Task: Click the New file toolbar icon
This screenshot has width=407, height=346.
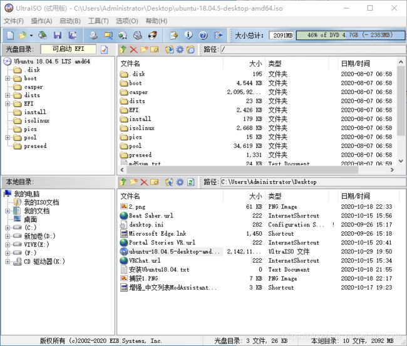Action: click(x=10, y=35)
